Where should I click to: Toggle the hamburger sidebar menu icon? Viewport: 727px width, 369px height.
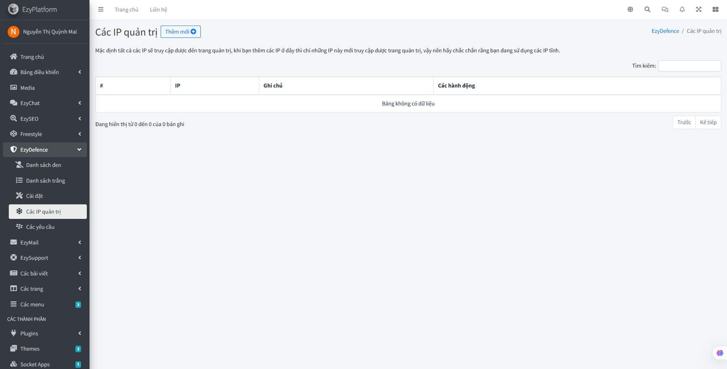tap(101, 10)
